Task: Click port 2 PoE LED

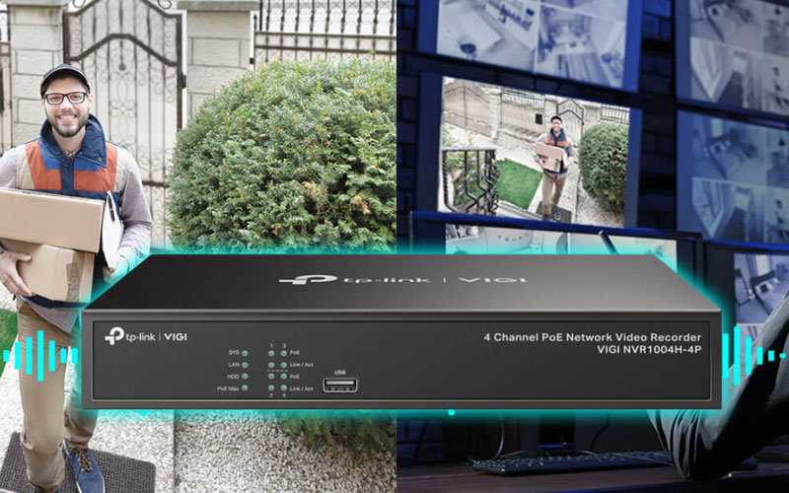Action: coord(271,377)
